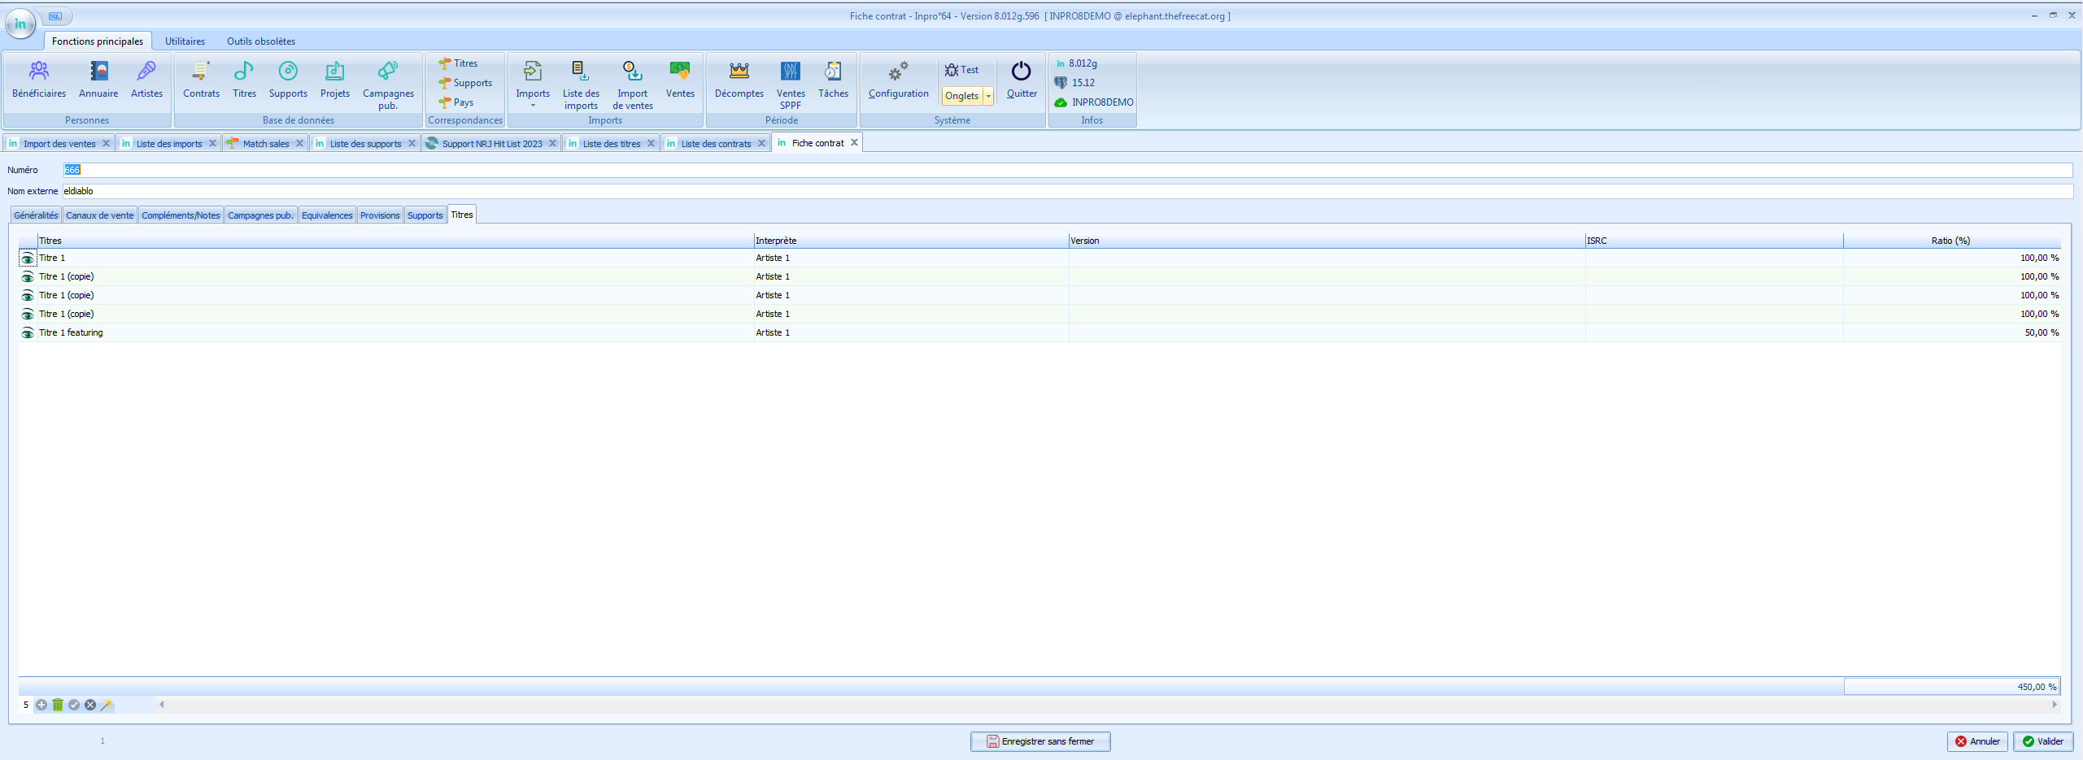Toggle the eye icon for Titre 1 featuring
The image size is (2083, 760).
(28, 333)
